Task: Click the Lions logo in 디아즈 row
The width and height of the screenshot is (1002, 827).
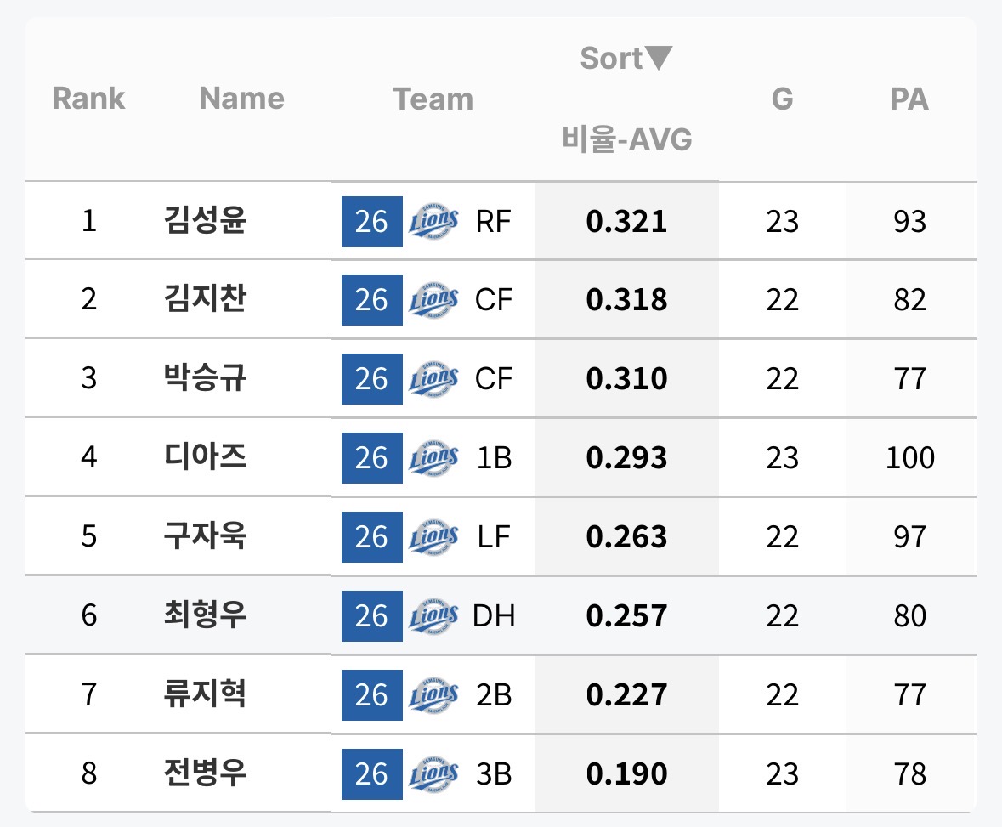Action: click(x=434, y=457)
